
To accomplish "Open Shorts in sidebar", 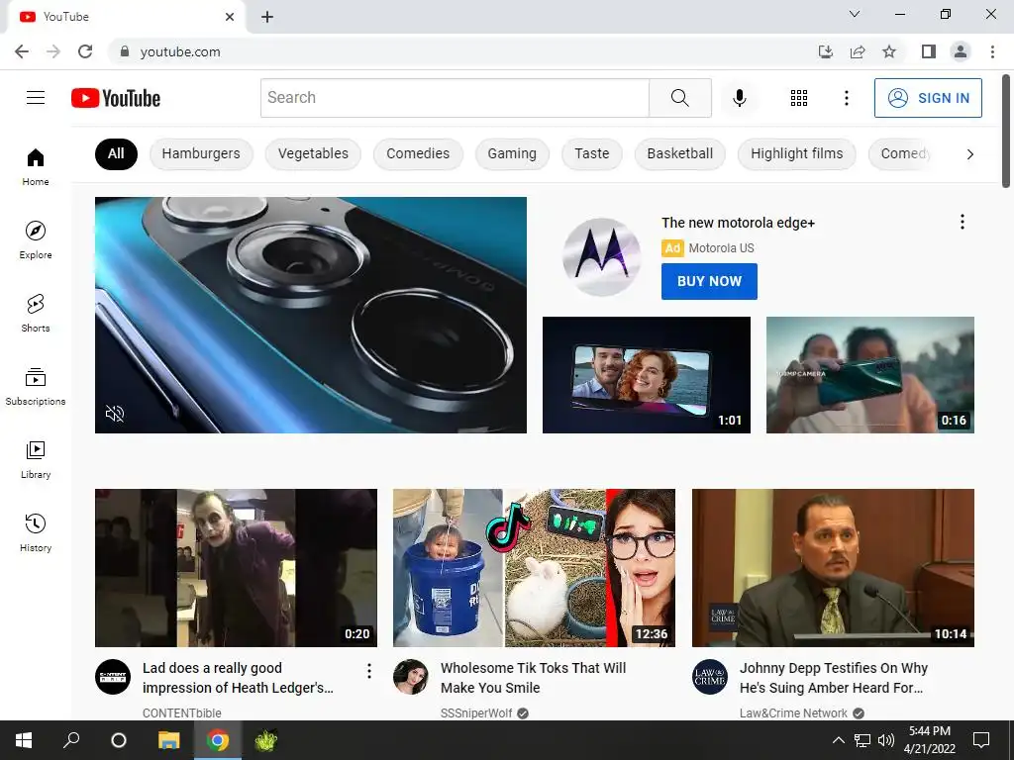I will click(x=36, y=314).
